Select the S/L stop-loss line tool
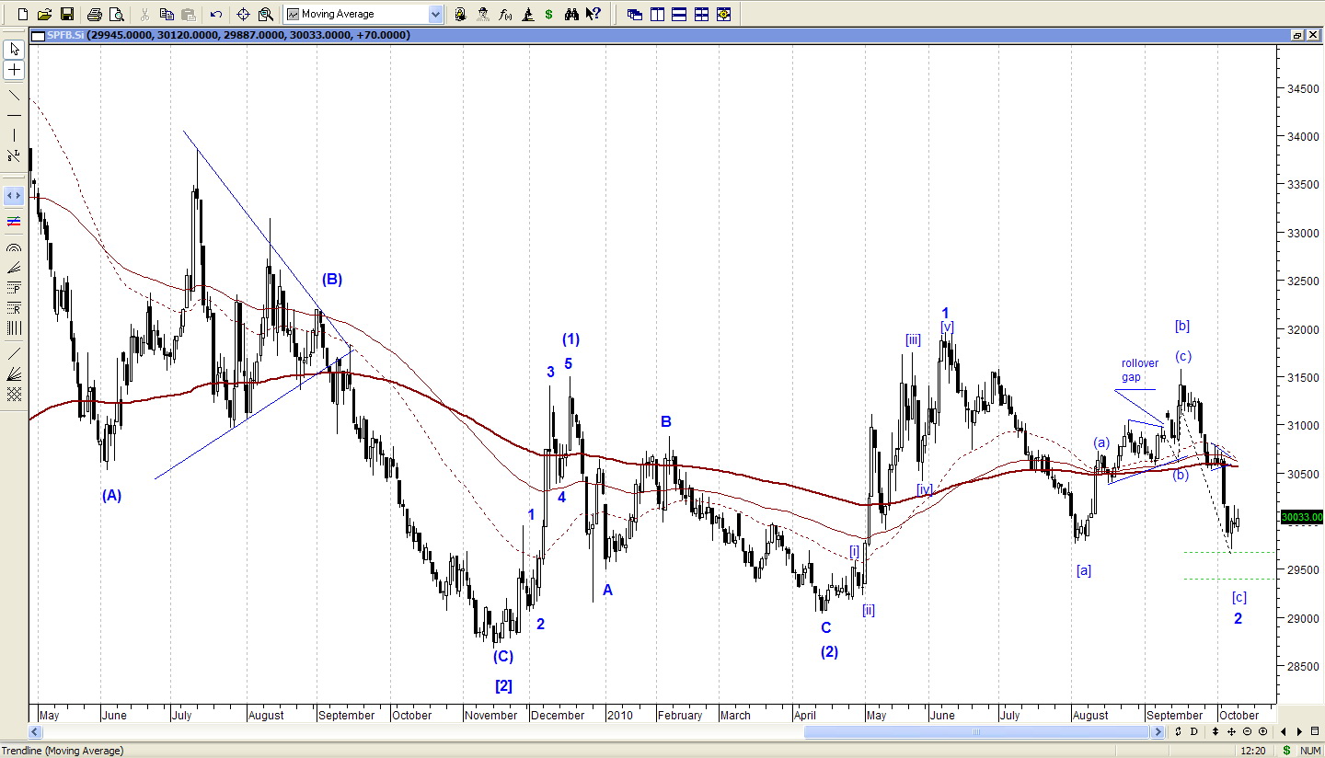1325x758 pixels. pyautogui.click(x=14, y=155)
